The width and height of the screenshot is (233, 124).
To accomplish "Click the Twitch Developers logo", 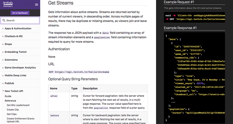I will [8, 4].
